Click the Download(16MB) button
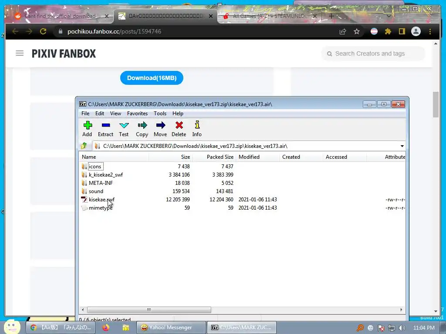Viewport: 446px width, 334px height. coord(152,78)
